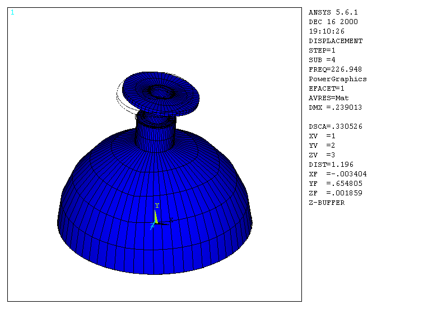Click the '19:10:26' time text
The width and height of the screenshot is (428, 309).
[x=327, y=31]
